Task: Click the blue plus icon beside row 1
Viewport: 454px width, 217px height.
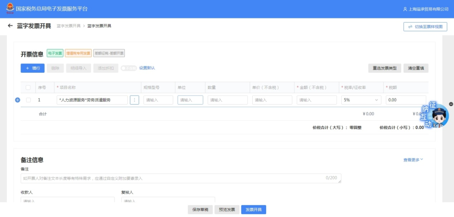Action: pyautogui.click(x=18, y=100)
